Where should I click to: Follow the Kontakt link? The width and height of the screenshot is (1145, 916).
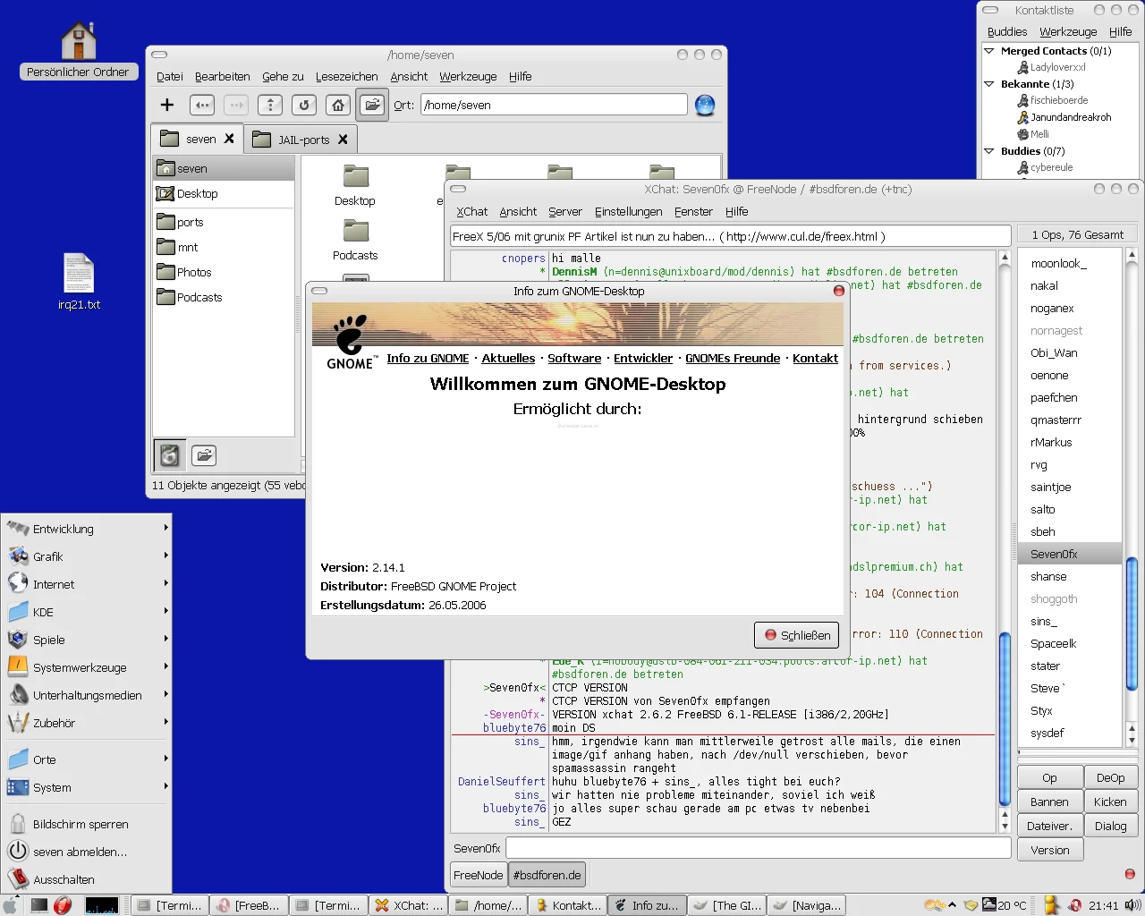point(815,358)
